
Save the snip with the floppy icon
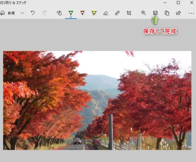coord(155,13)
